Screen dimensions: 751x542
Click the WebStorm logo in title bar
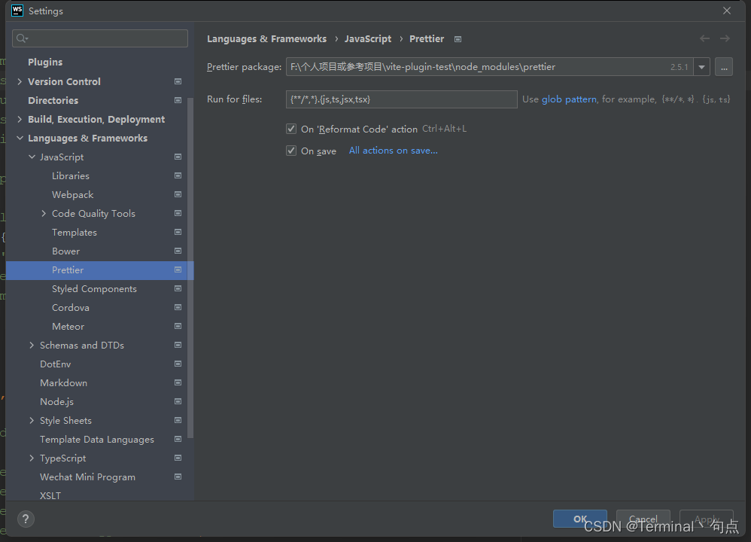[x=17, y=11]
